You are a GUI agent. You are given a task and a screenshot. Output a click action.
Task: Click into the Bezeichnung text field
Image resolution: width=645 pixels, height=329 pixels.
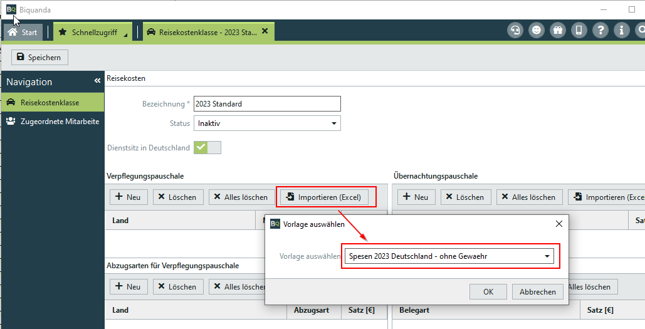coord(267,104)
